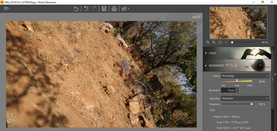Click the Maximizer warning triangle icon
Screen dimensions: 277x131
point(236,65)
